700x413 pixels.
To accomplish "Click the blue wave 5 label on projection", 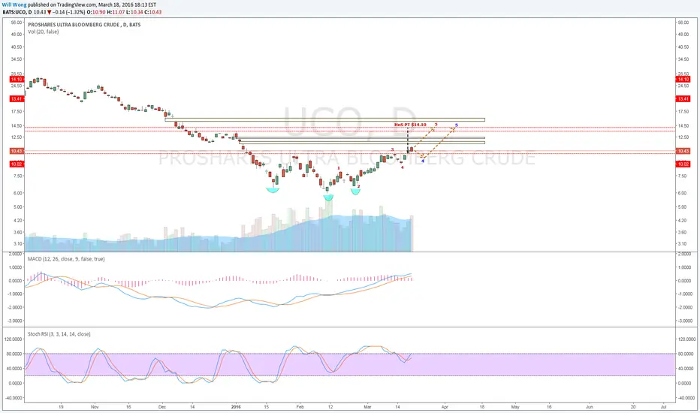I will tap(456, 125).
